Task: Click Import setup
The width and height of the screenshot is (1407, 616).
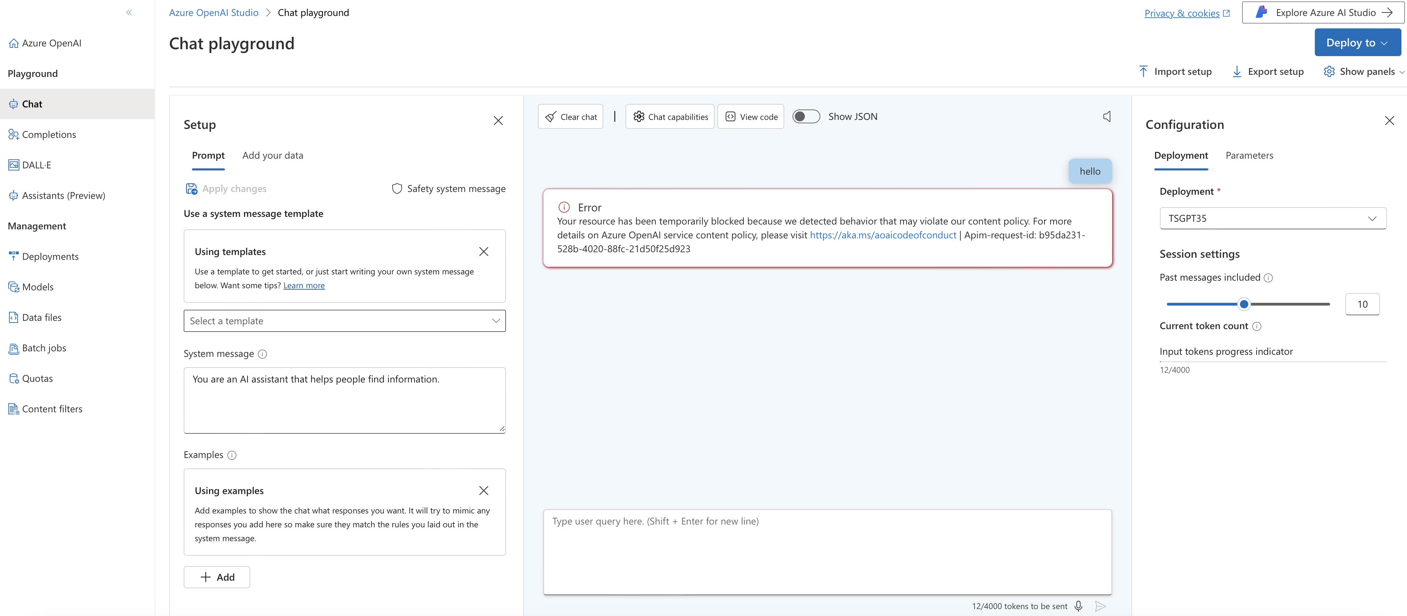Action: pyautogui.click(x=1175, y=71)
